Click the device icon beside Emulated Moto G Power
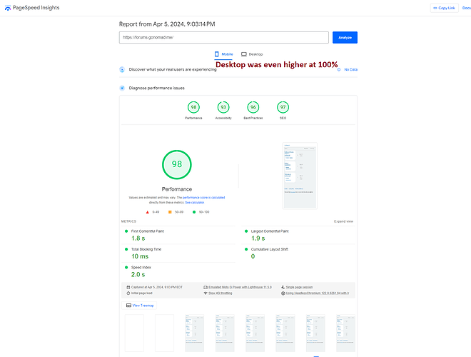This screenshot has width=471, height=357. [x=206, y=287]
